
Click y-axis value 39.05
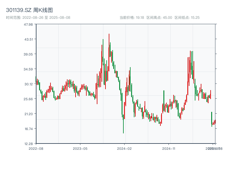point(28,54)
